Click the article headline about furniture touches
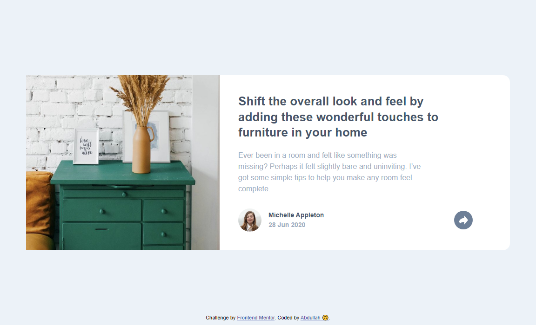536x325 pixels. [x=338, y=117]
